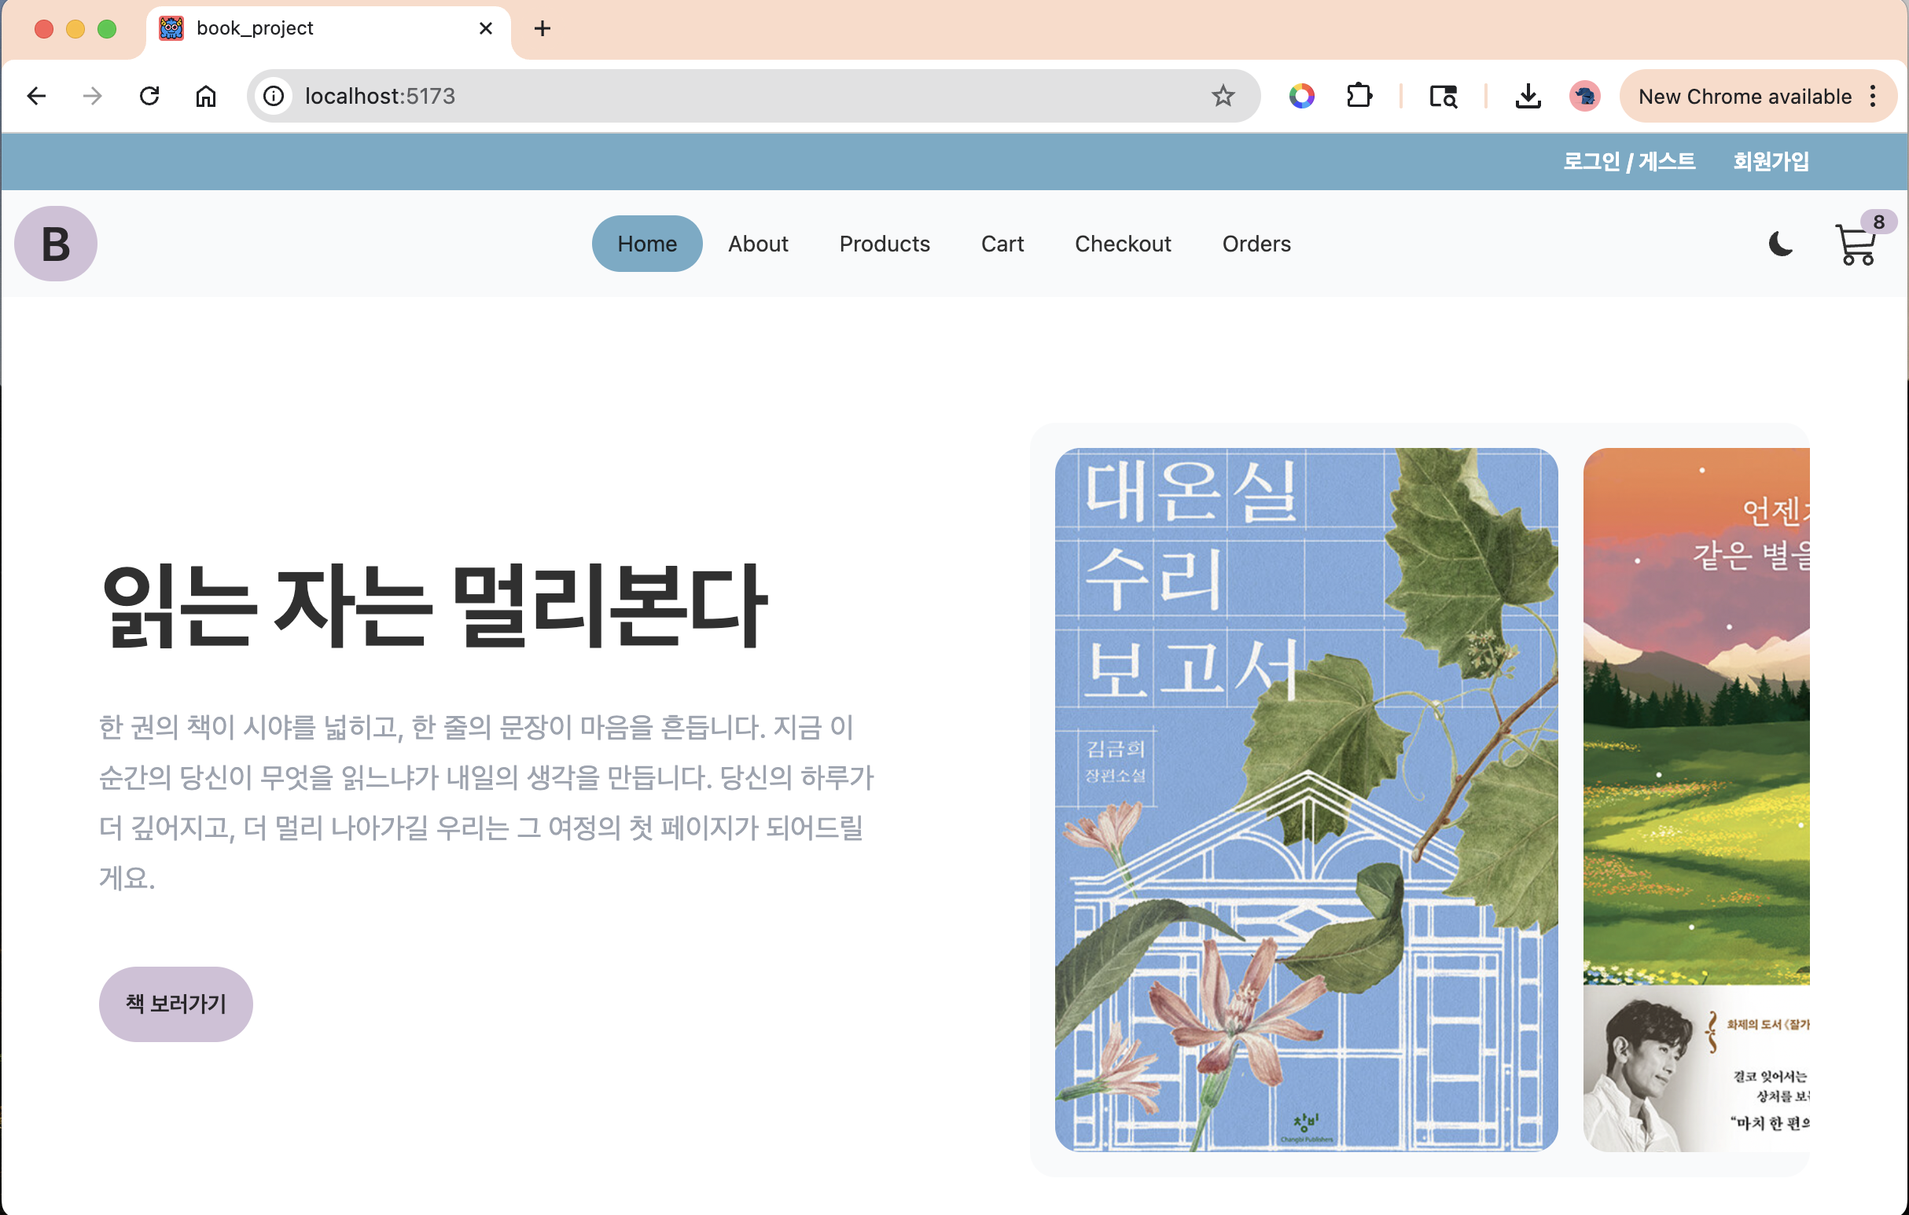
Task: Reload the page
Action: (x=149, y=96)
